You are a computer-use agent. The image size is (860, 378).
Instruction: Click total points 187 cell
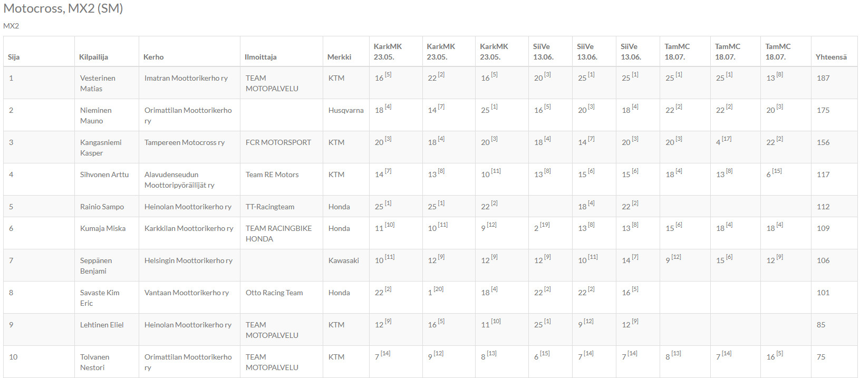tap(823, 78)
